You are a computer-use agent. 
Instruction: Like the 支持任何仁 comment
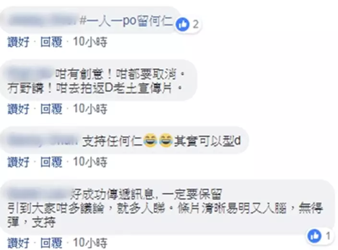pyautogui.click(x=18, y=162)
